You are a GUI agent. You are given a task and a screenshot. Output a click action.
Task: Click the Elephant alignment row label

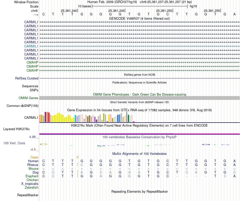(32, 176)
